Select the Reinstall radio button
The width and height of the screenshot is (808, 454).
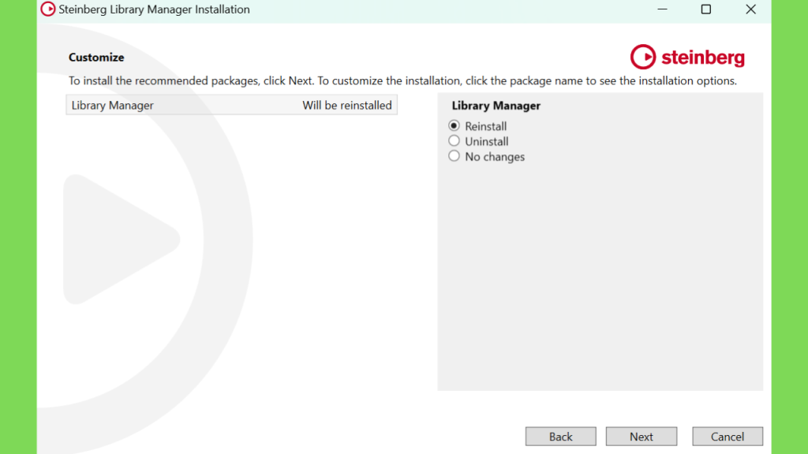pyautogui.click(x=454, y=125)
